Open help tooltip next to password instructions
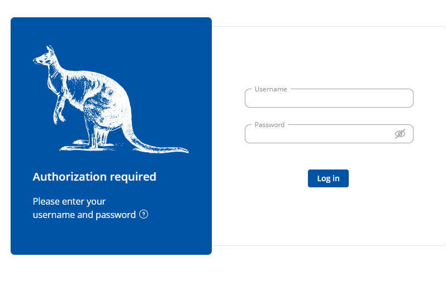The height and width of the screenshot is (281, 446). (x=144, y=215)
